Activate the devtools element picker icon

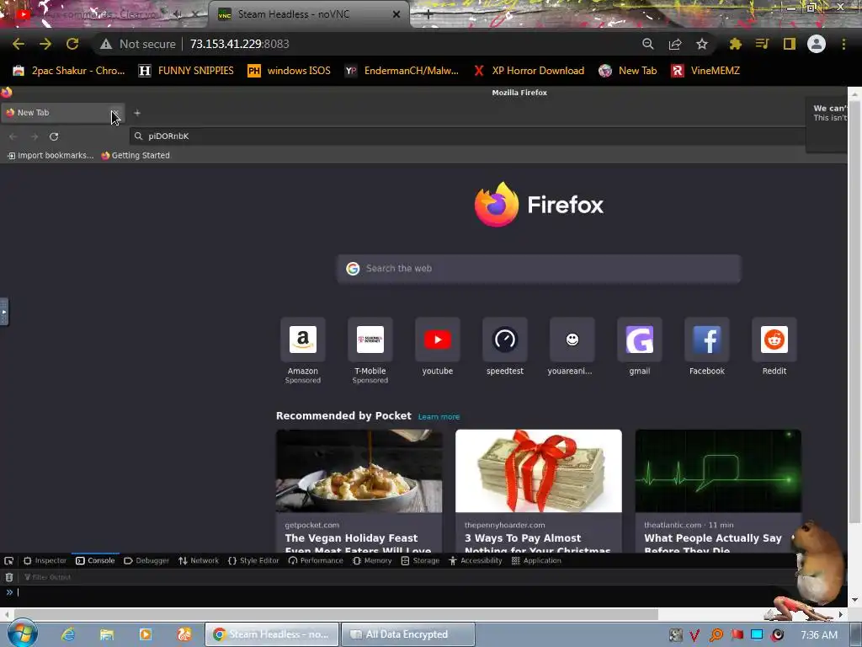(x=8, y=560)
